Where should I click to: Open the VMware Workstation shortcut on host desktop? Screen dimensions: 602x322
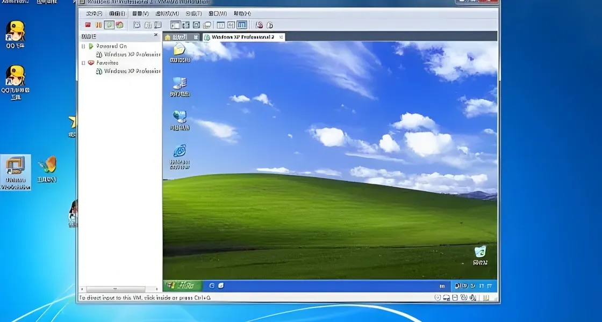(x=16, y=172)
